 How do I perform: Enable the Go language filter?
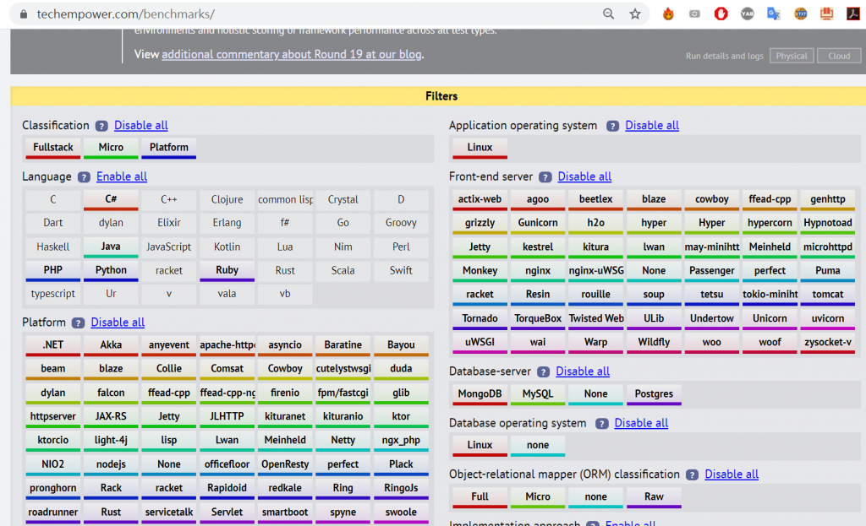(343, 223)
